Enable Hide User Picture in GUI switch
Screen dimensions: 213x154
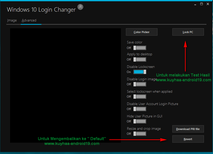click(x=140, y=121)
